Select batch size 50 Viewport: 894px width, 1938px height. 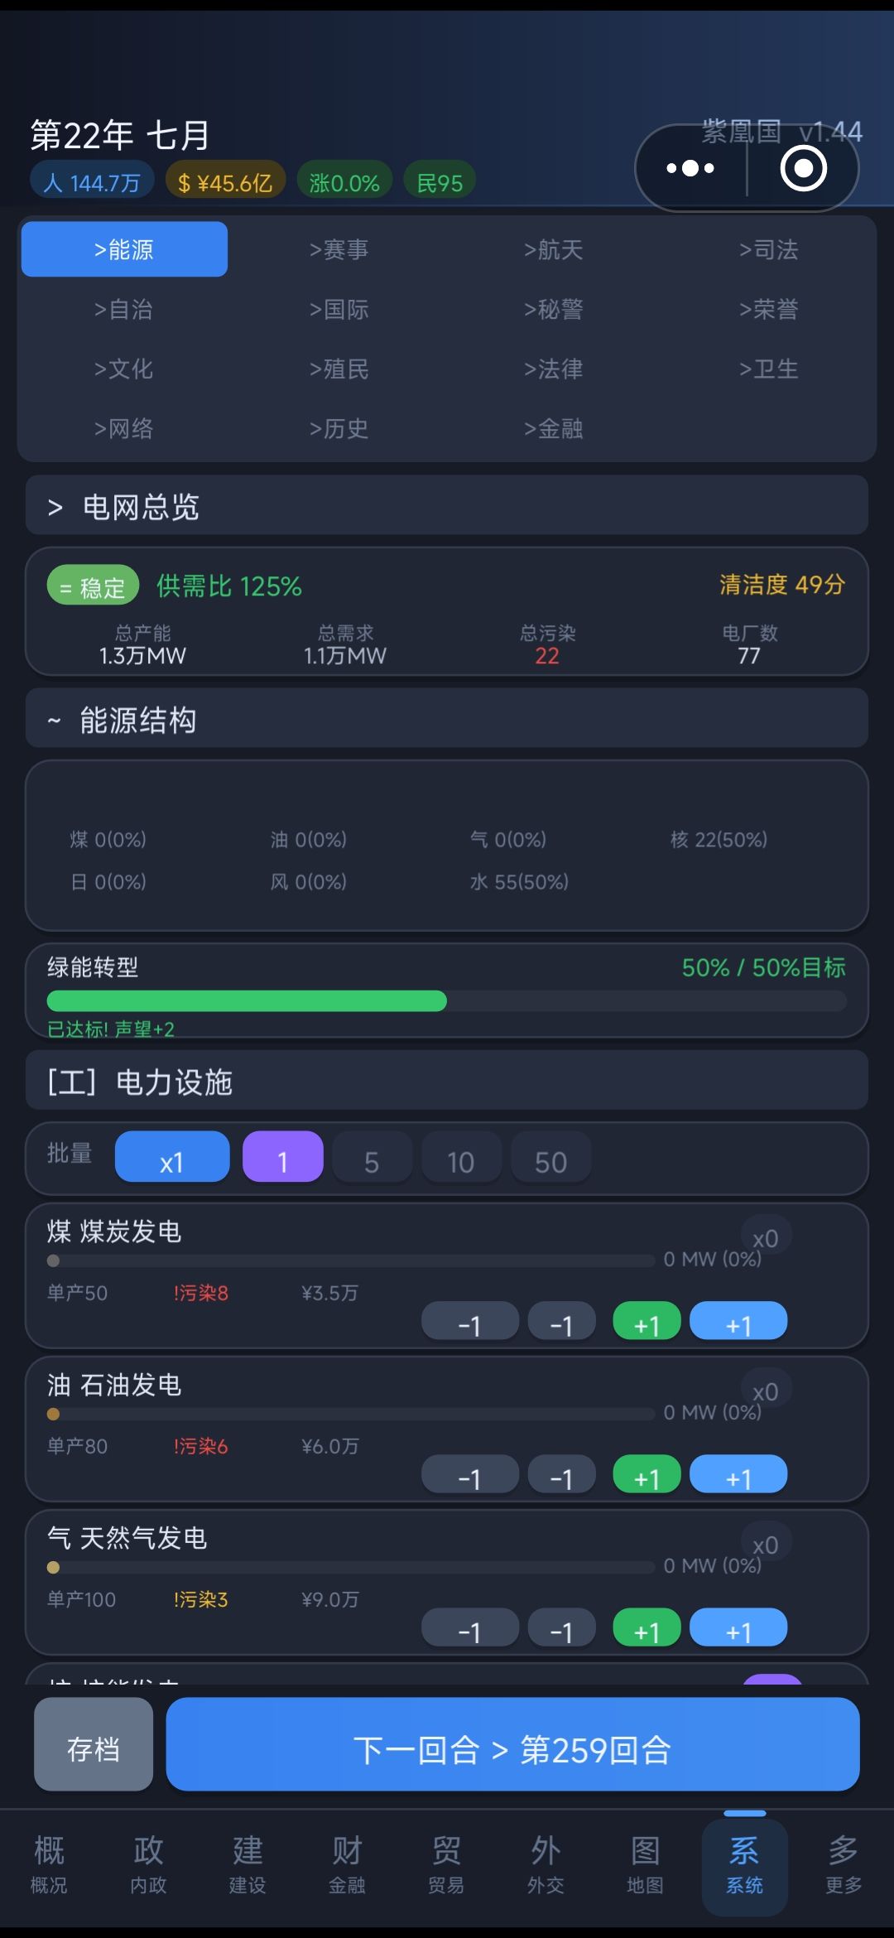pyautogui.click(x=550, y=1160)
